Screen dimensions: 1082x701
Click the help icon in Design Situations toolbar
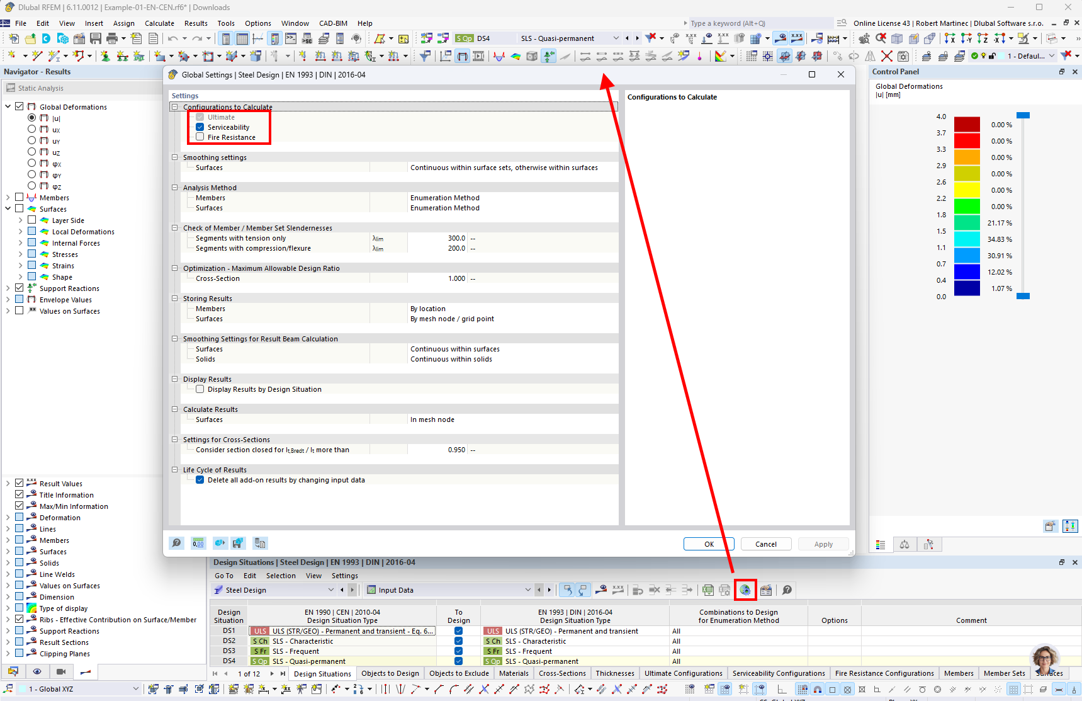787,590
